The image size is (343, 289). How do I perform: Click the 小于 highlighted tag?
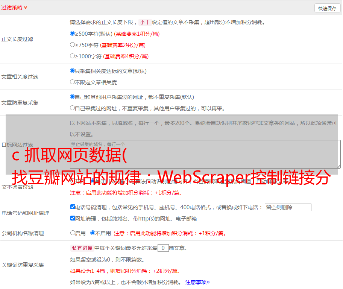(x=145, y=22)
